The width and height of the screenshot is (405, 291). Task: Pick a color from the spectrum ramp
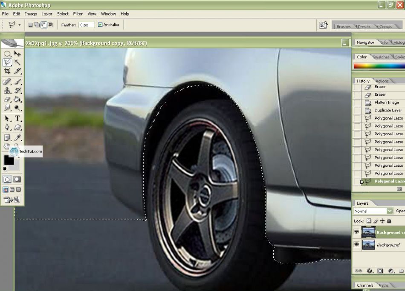click(379, 66)
